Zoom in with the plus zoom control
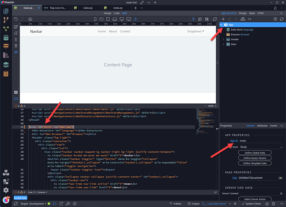This screenshot has height=207, width=286. (216, 106)
